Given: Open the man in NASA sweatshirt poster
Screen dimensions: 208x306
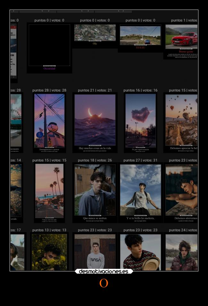Looking at the screenshot, I should (95, 252).
